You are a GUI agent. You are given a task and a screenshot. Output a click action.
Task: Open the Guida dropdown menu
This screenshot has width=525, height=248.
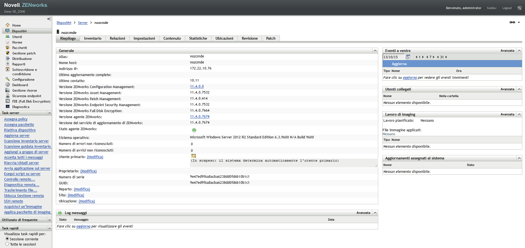pyautogui.click(x=492, y=8)
